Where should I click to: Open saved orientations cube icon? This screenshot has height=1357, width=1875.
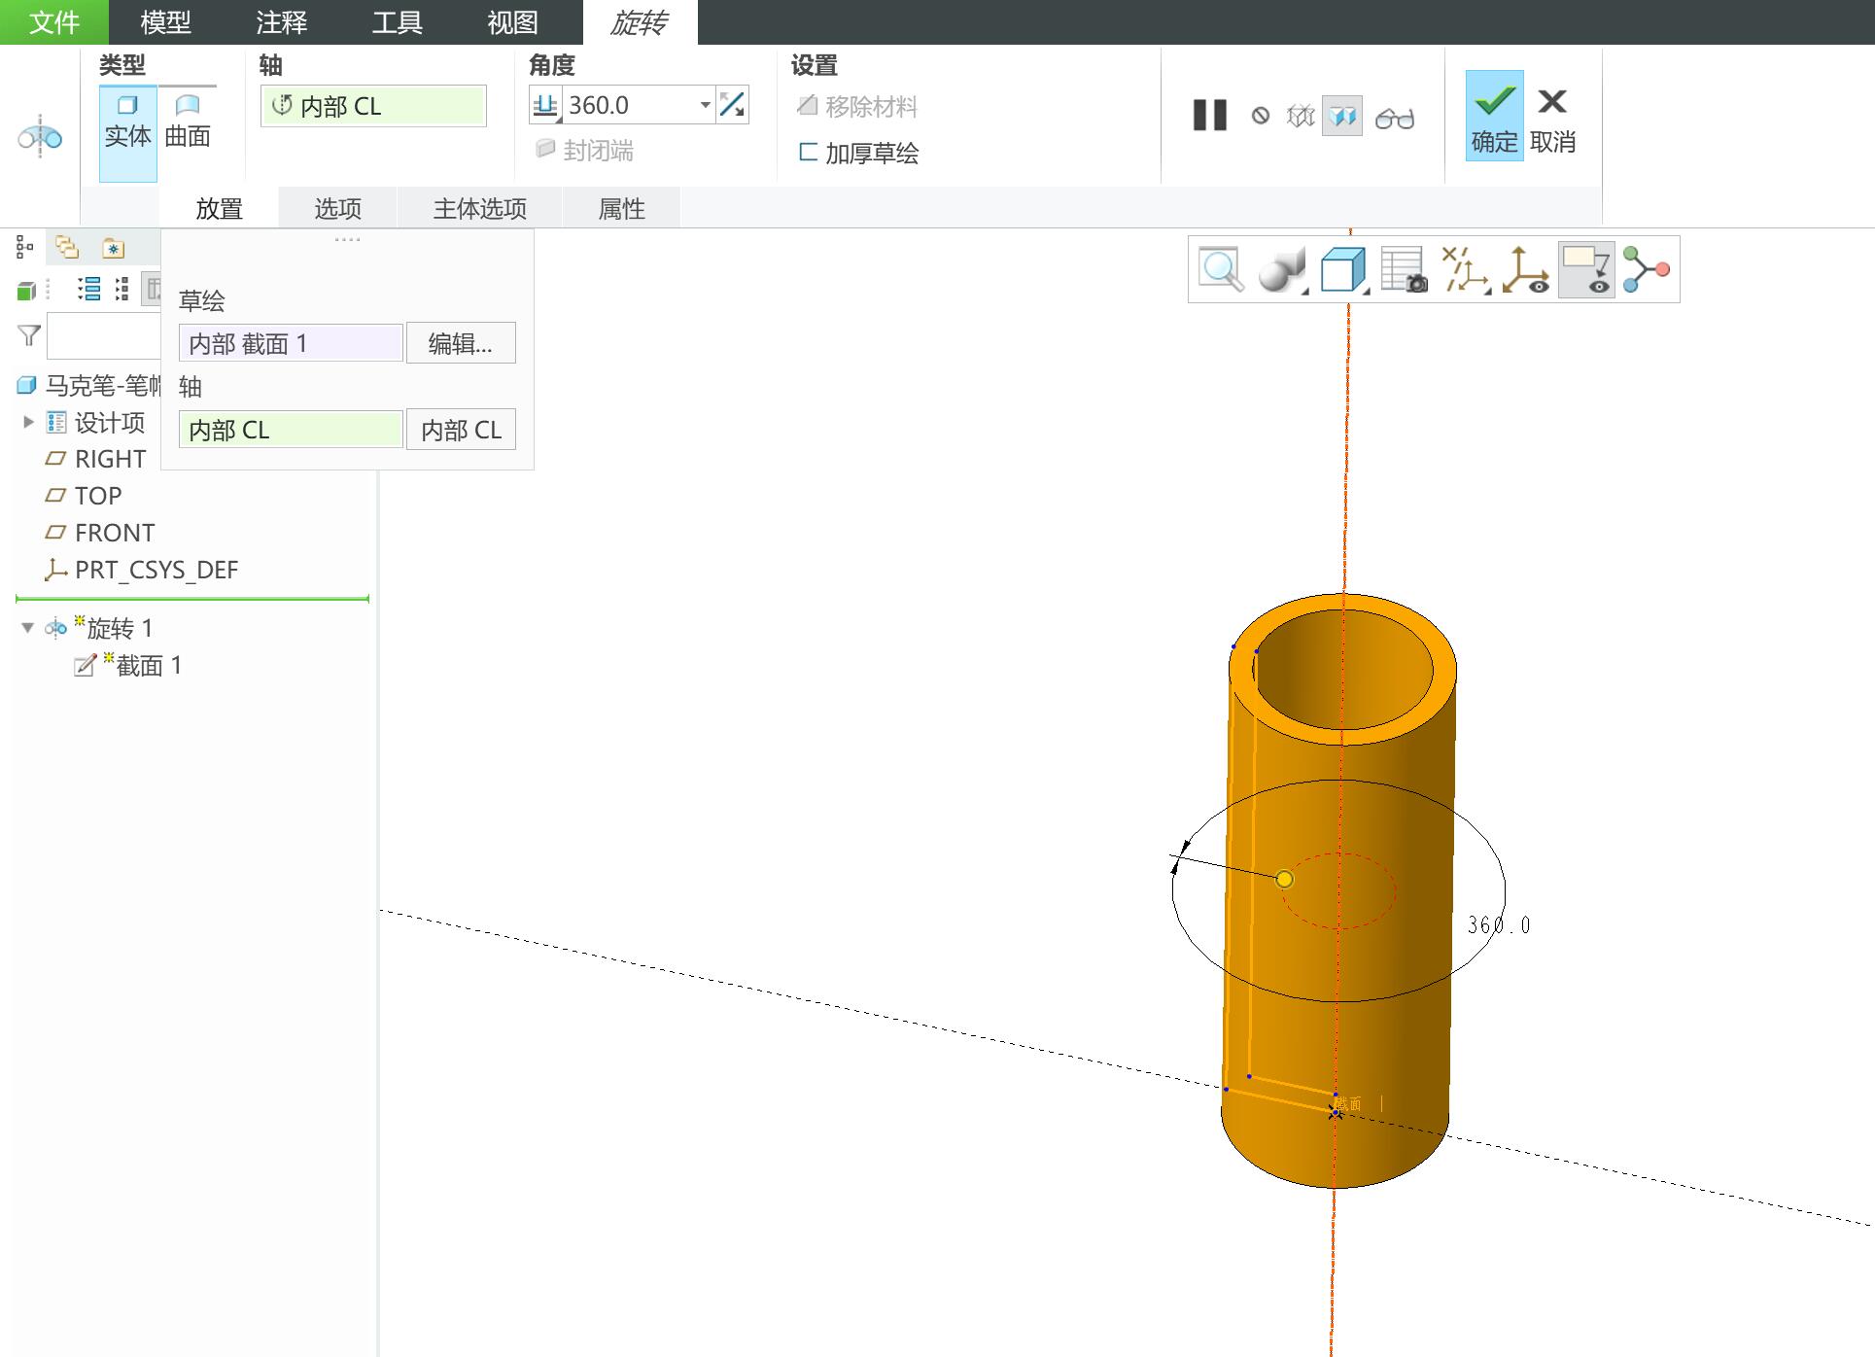1343,269
